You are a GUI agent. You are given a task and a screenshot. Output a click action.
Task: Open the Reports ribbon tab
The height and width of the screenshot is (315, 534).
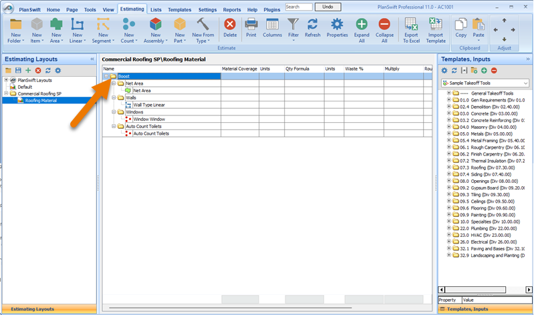[232, 10]
